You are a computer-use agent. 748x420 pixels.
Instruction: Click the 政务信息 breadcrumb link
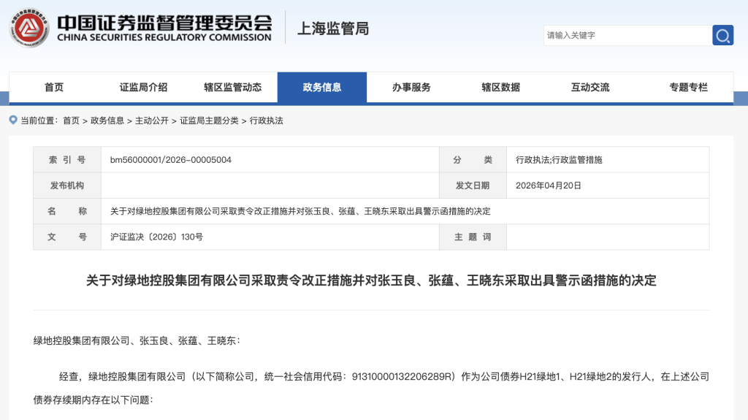tap(107, 121)
